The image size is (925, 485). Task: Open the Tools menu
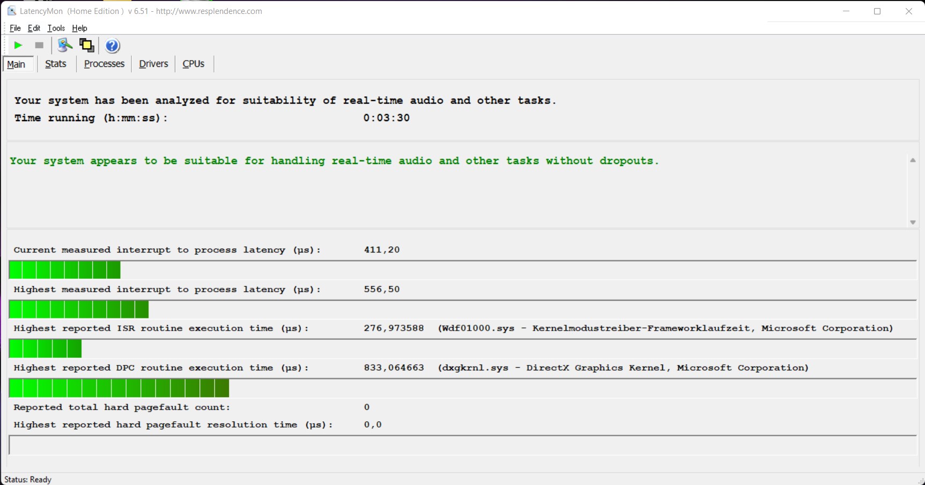pyautogui.click(x=56, y=28)
